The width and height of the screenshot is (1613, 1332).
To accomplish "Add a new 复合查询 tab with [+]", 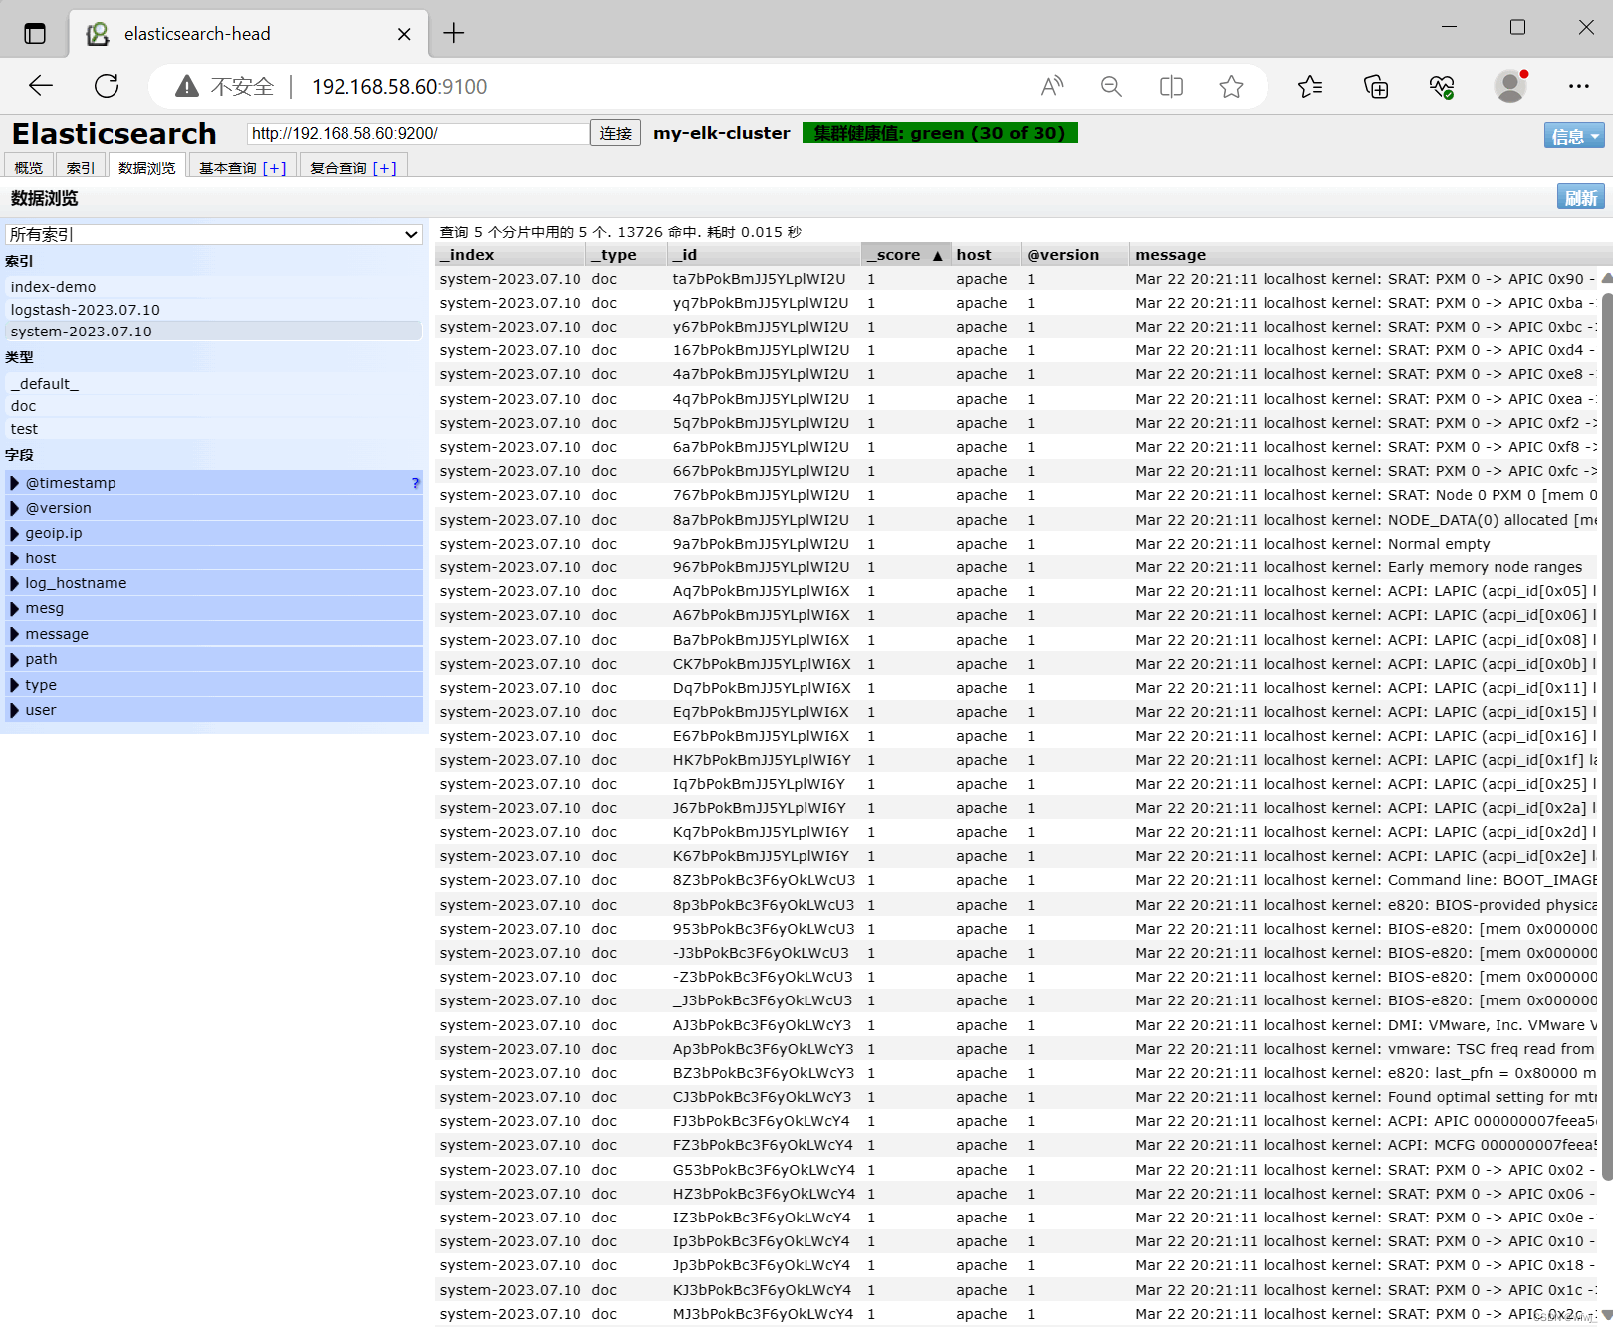I will [x=384, y=168].
